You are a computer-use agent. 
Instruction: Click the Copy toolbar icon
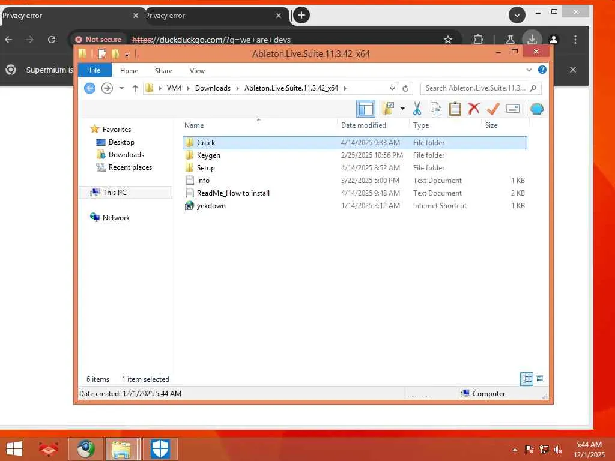(436, 109)
